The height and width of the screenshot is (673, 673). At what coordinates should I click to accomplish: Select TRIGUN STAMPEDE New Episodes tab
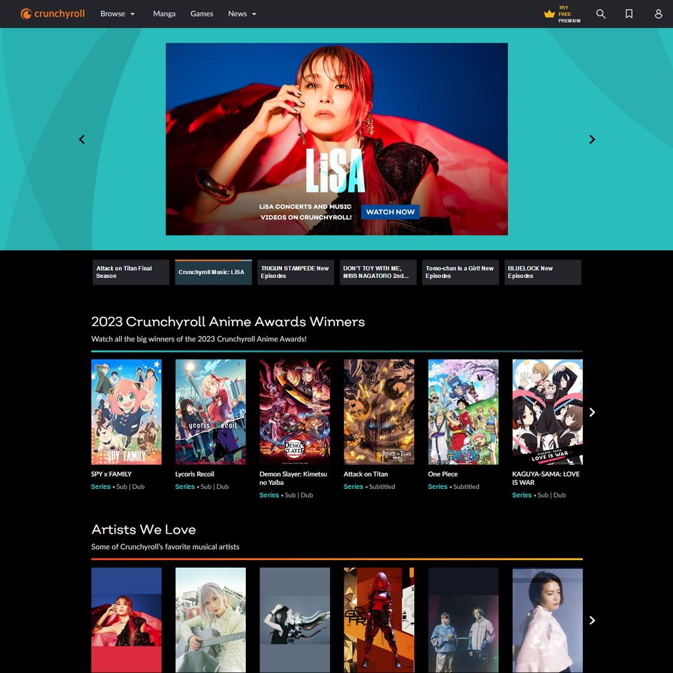tap(296, 272)
